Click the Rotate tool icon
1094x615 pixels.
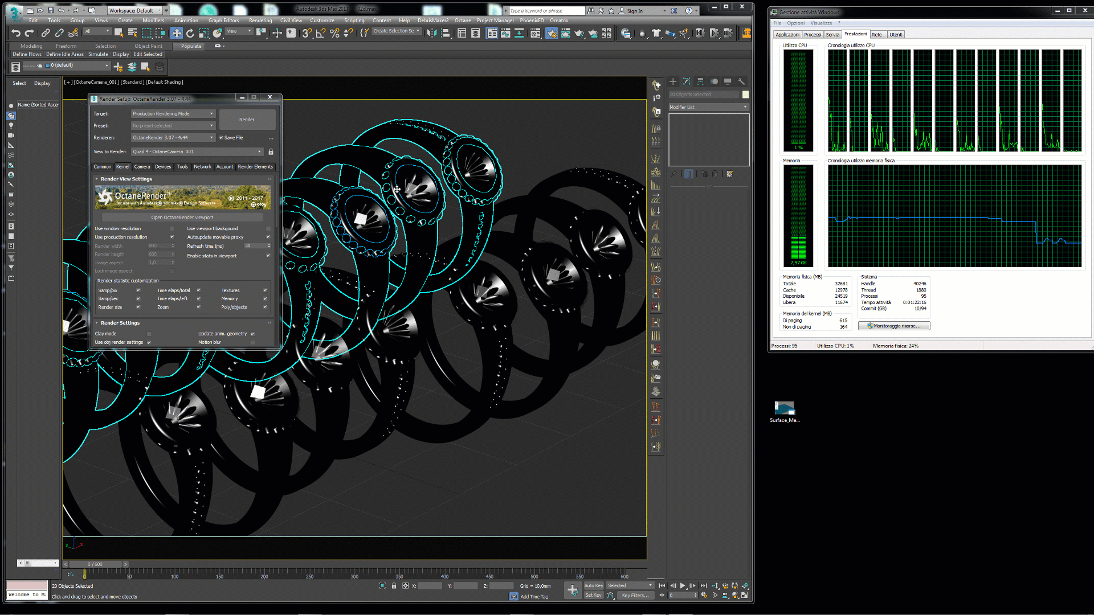(190, 34)
